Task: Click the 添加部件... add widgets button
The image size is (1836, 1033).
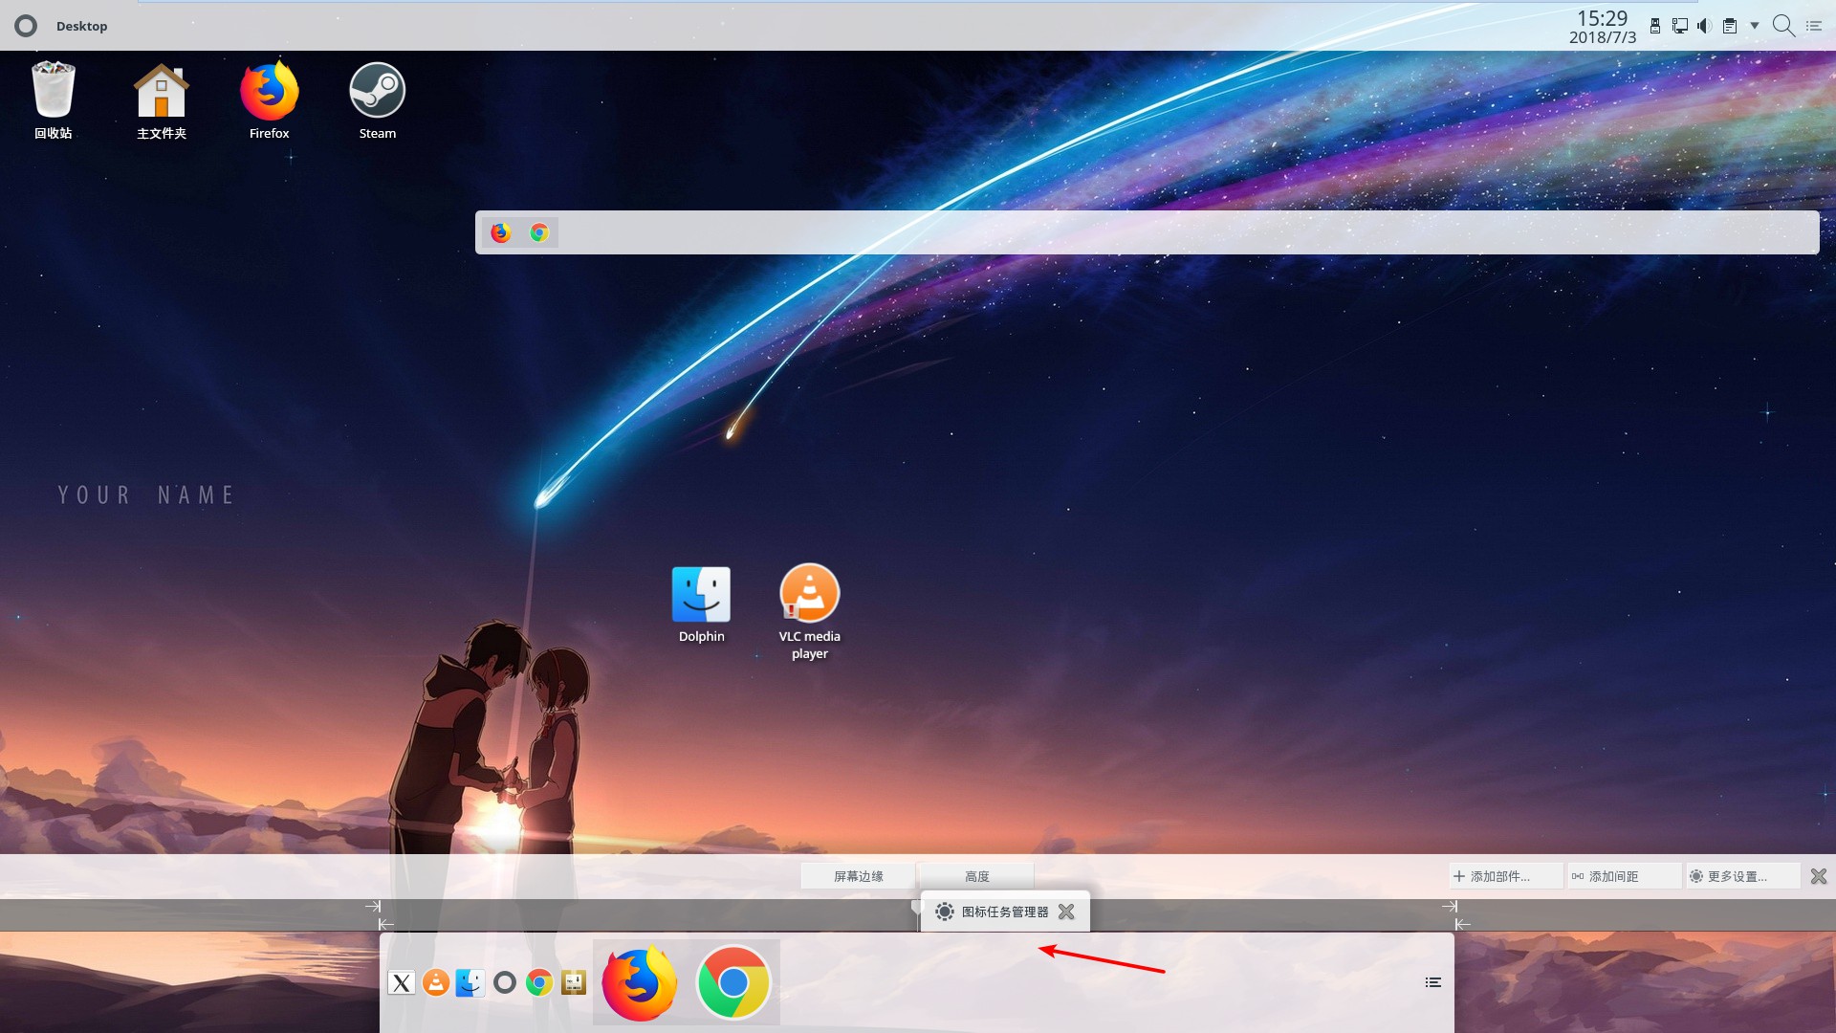Action: coord(1505,876)
